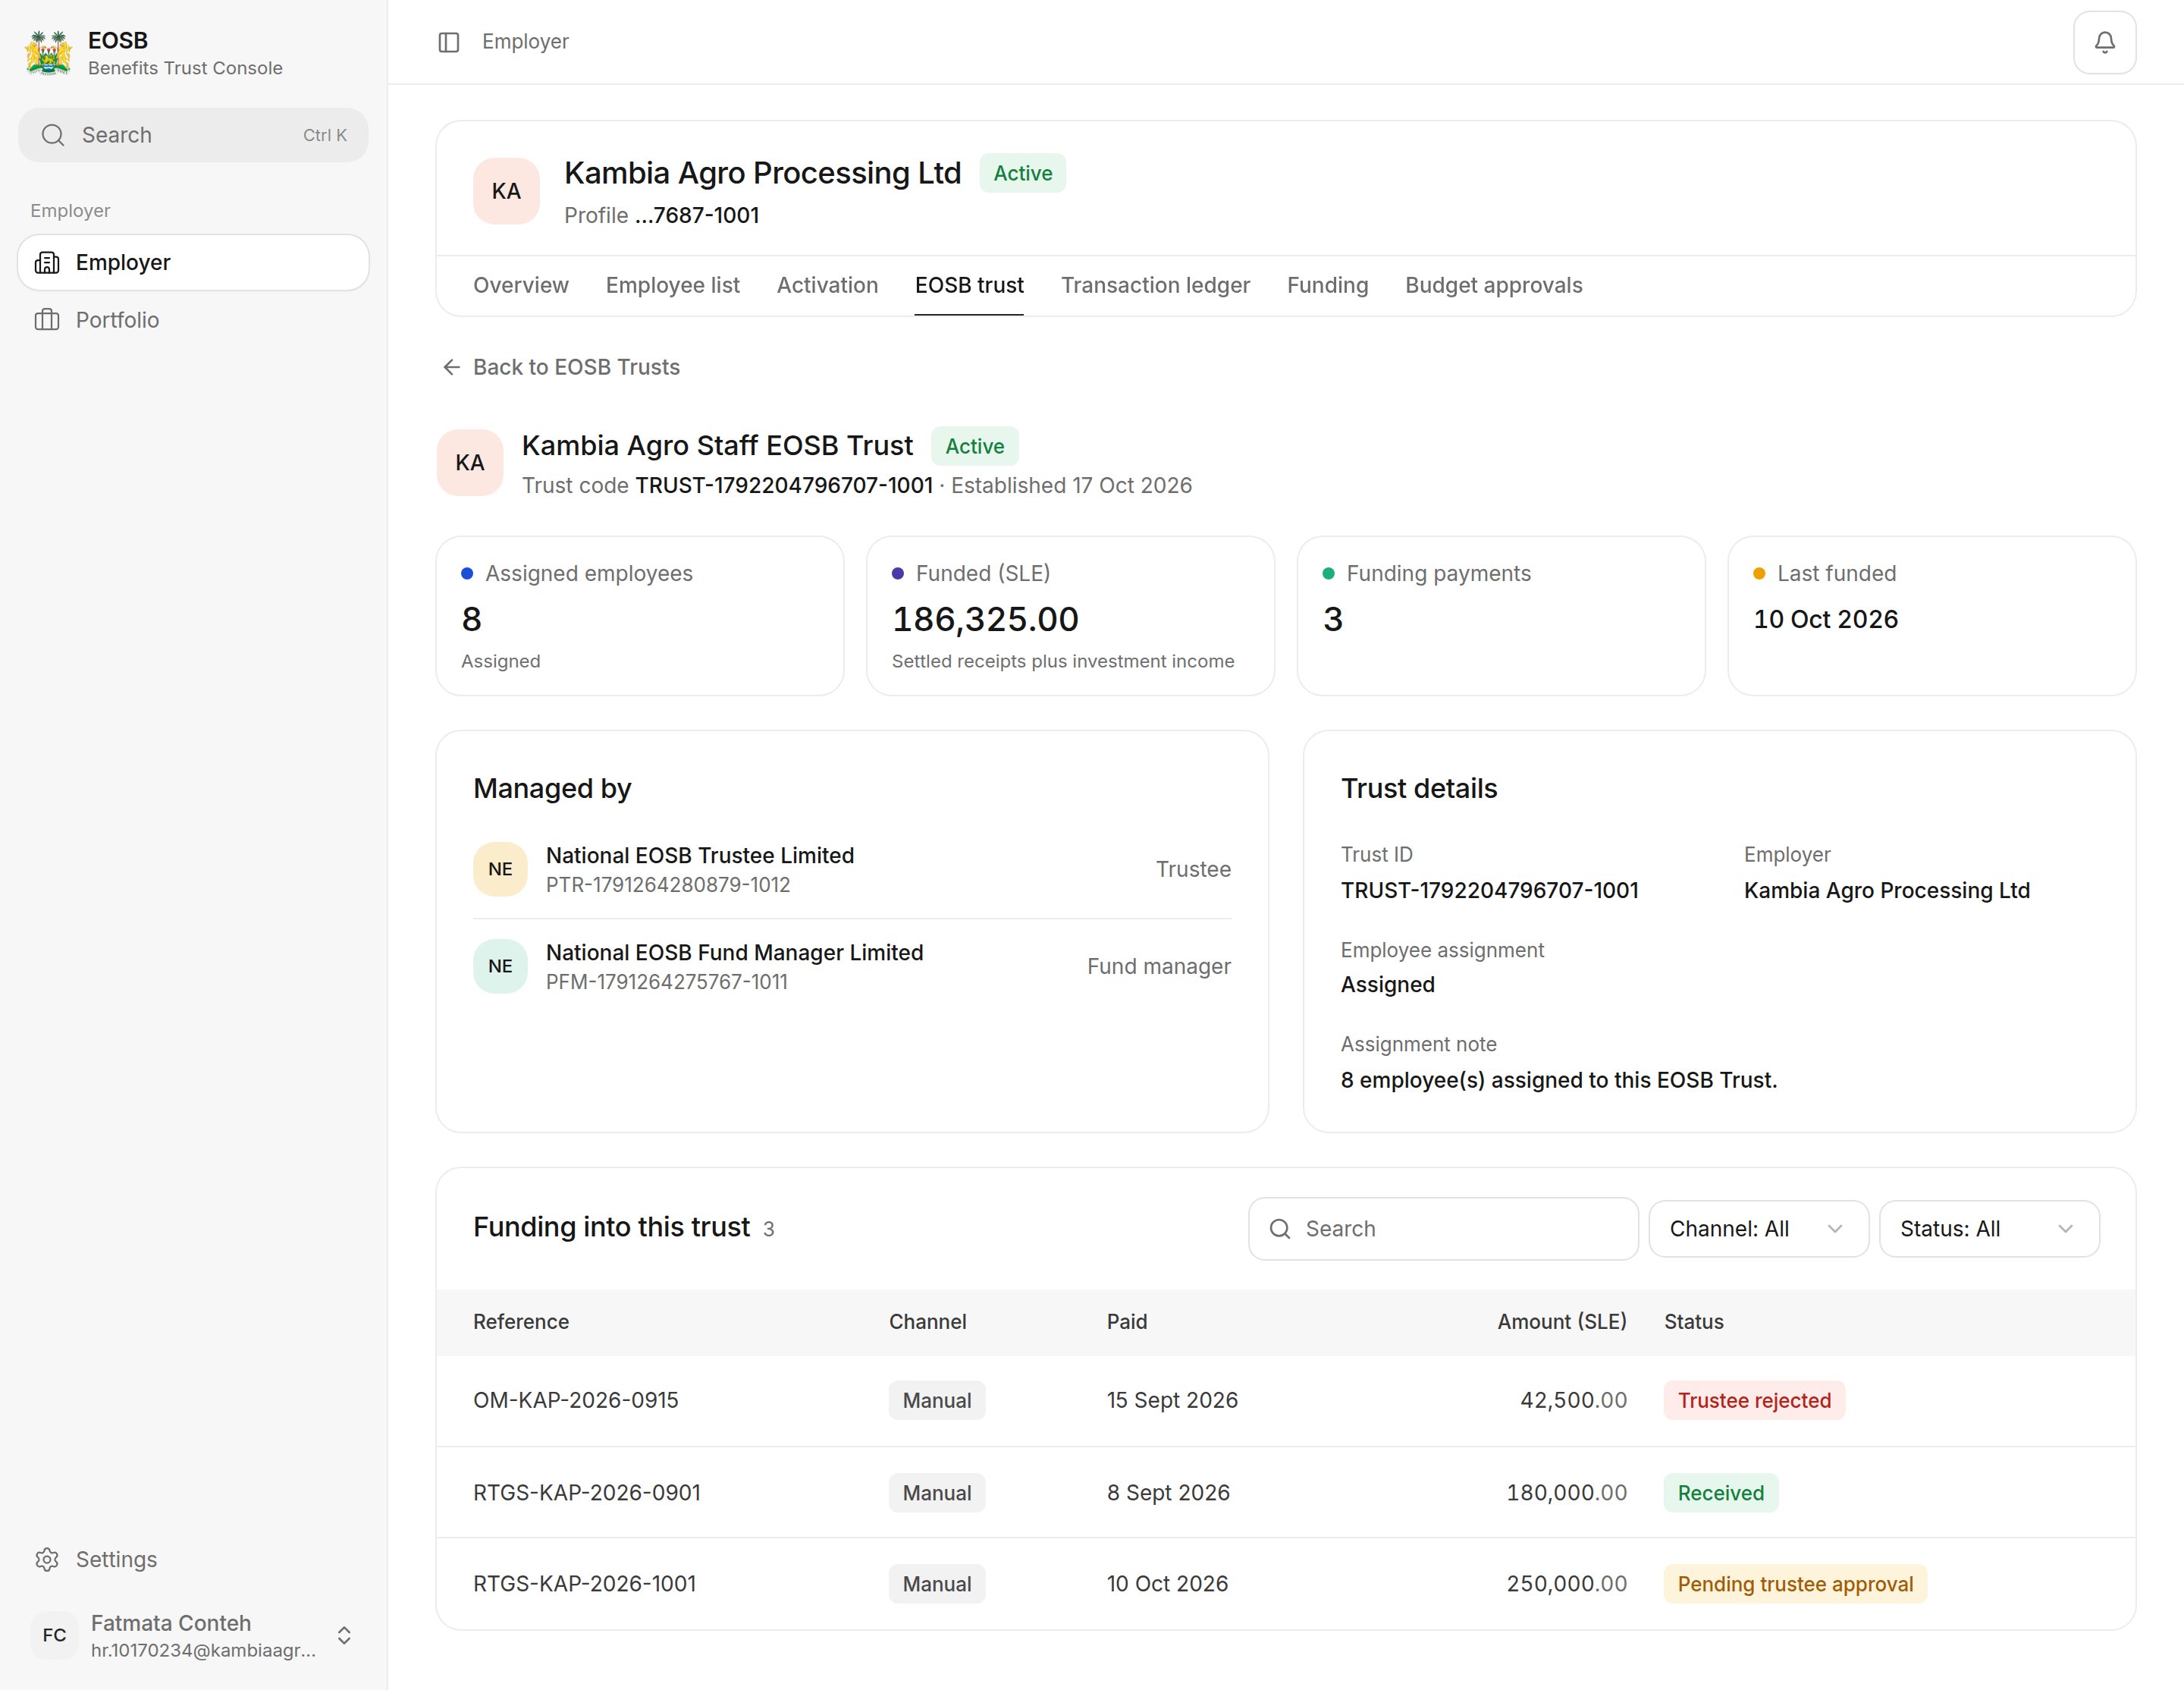Click the Portfolio briefcase icon
Screen dimensions: 2184x1690
pos(47,320)
